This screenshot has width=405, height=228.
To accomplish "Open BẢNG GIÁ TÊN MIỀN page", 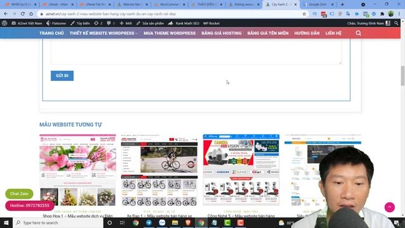I will (x=268, y=33).
